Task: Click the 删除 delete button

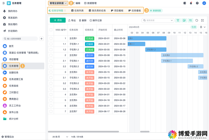Action: click(83, 20)
